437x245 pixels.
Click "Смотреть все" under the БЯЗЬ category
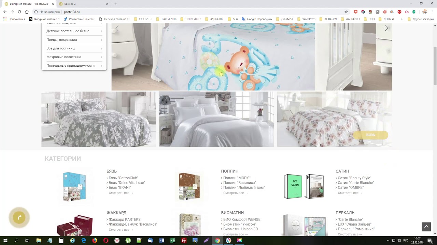(x=121, y=193)
